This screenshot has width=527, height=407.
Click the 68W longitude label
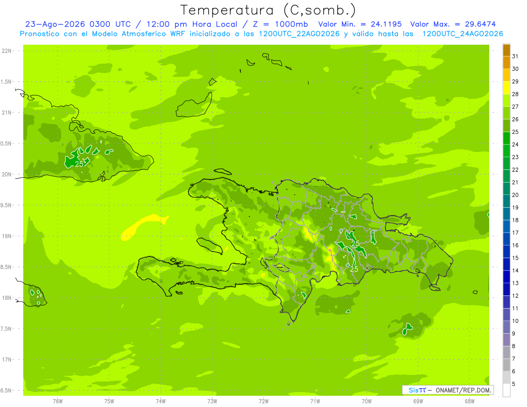tap(469, 401)
